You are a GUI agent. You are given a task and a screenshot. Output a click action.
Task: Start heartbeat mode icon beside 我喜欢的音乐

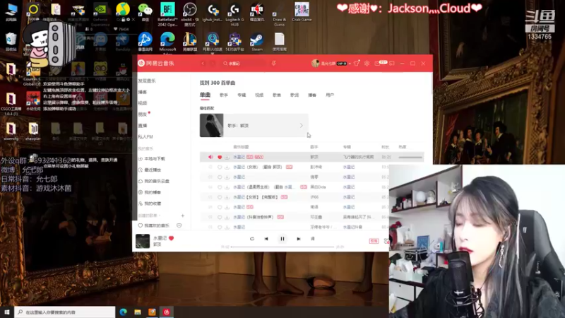click(x=179, y=225)
